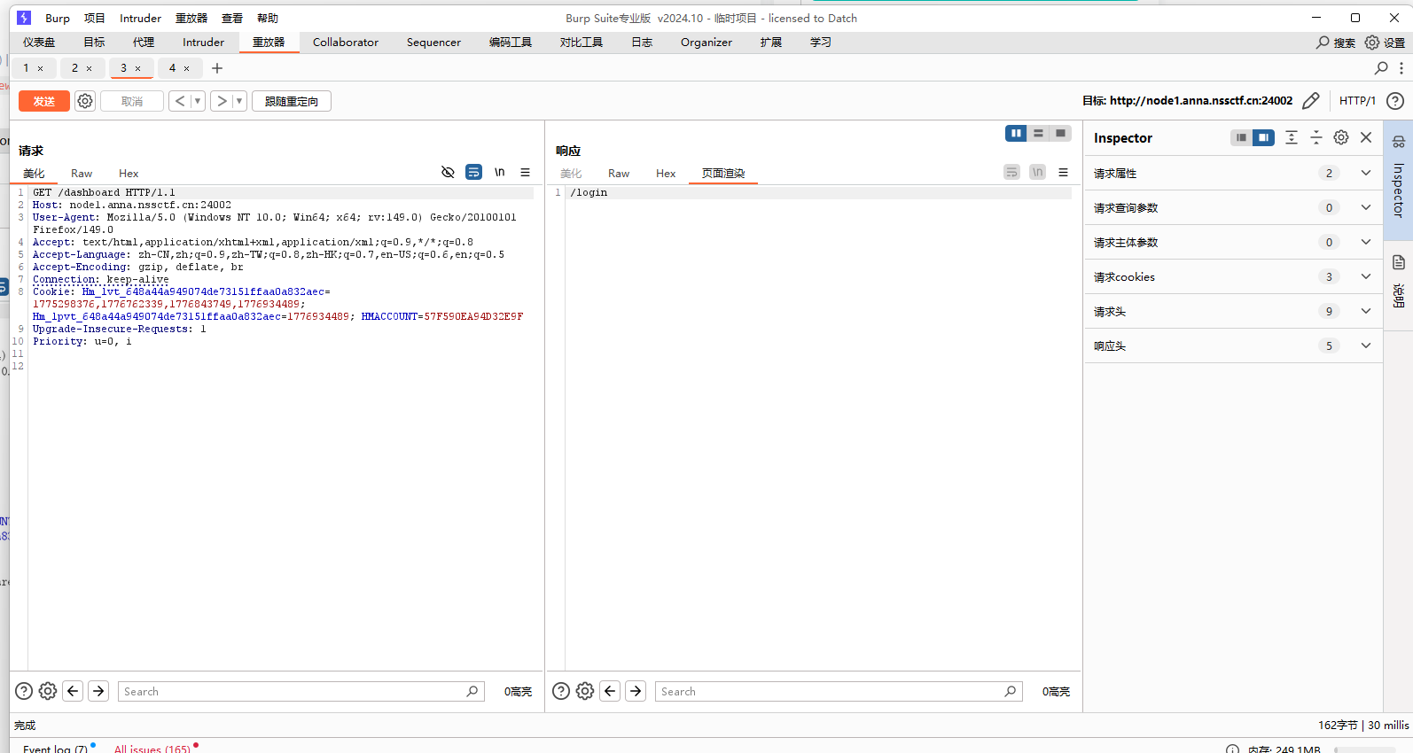Switch to the Collaborator tab

coord(345,43)
